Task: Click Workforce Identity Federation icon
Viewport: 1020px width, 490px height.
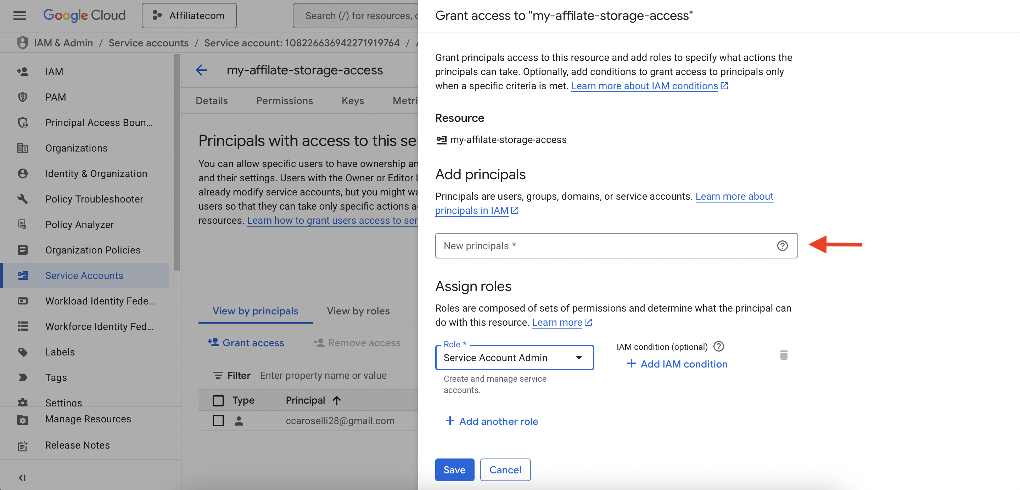Action: [23, 326]
